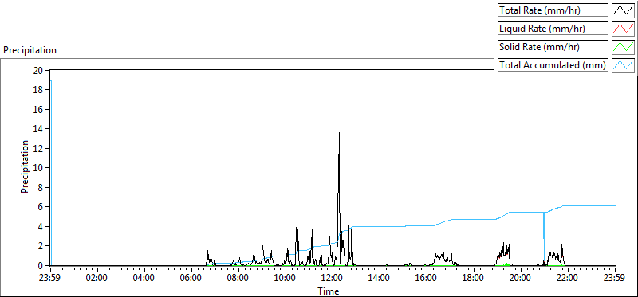The image size is (638, 297).
Task: Click the 0 minimum value on Y axis
Action: click(x=41, y=266)
